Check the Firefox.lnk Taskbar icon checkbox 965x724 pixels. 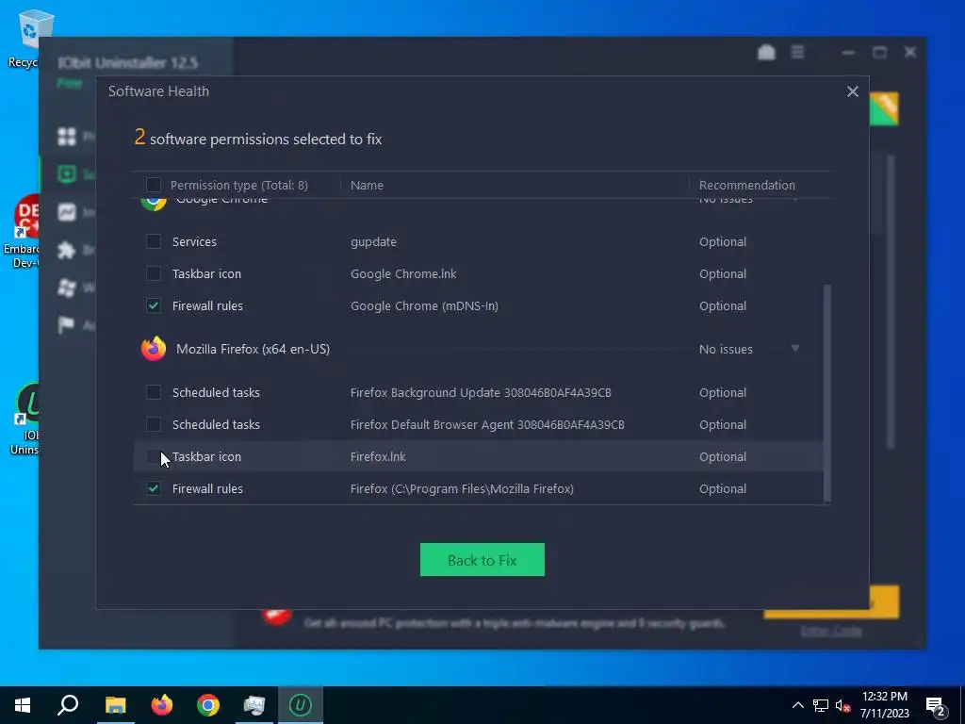point(154,456)
